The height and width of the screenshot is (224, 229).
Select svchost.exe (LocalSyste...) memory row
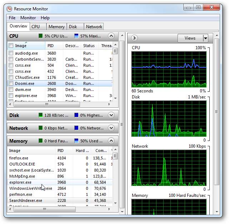tap(60, 170)
